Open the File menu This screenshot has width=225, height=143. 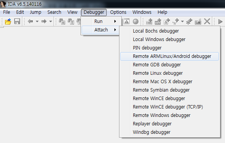click(x=7, y=12)
